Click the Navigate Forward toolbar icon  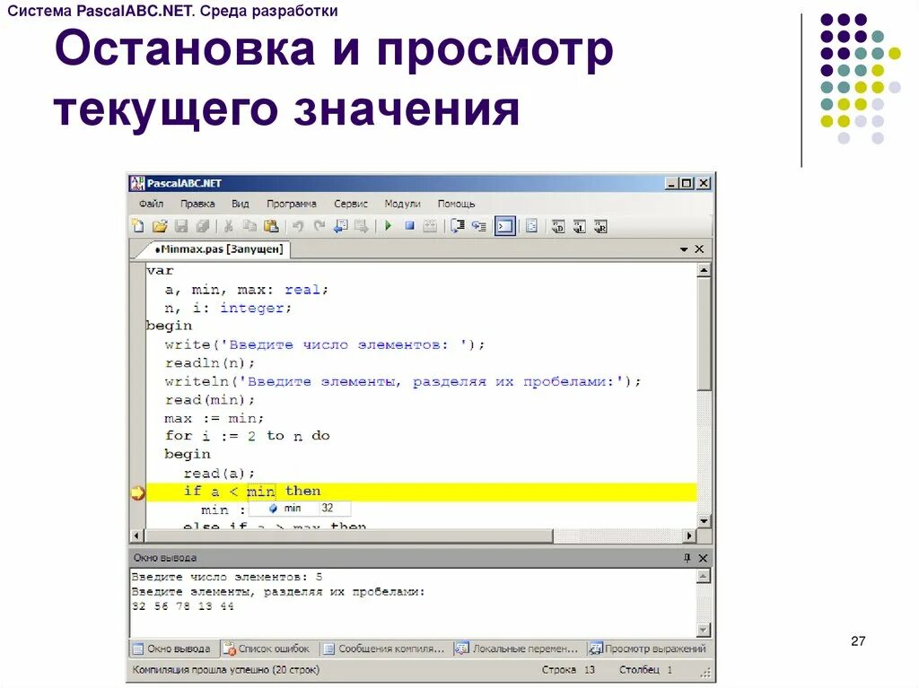(x=361, y=226)
